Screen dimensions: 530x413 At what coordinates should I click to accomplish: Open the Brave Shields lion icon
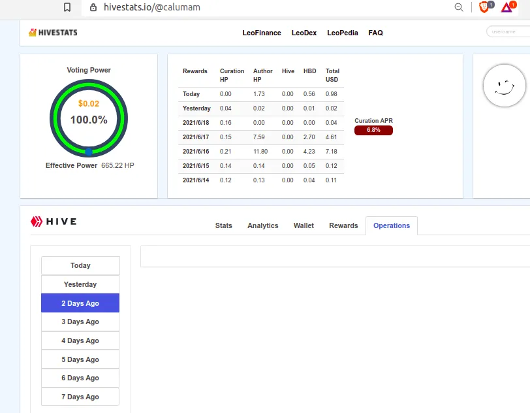(484, 7)
